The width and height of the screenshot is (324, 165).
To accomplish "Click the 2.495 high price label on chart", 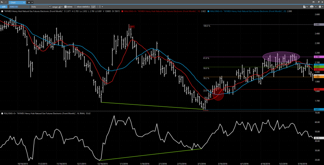I will coord(132,26).
